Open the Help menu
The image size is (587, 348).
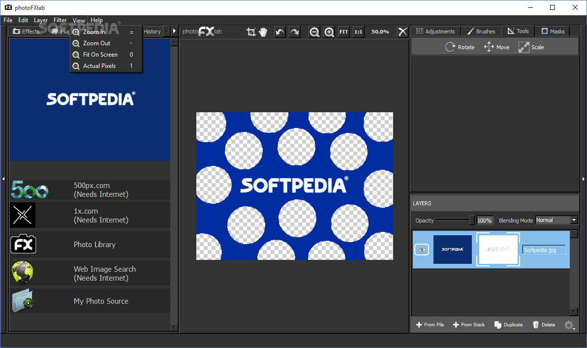pos(96,20)
